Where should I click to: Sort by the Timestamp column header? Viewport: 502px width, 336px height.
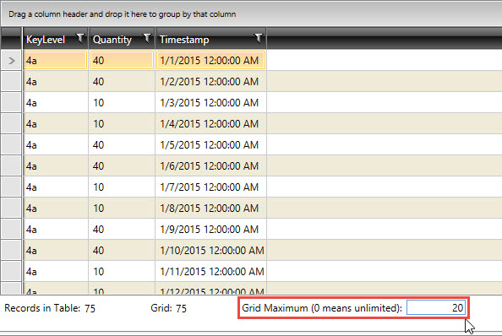(x=184, y=40)
